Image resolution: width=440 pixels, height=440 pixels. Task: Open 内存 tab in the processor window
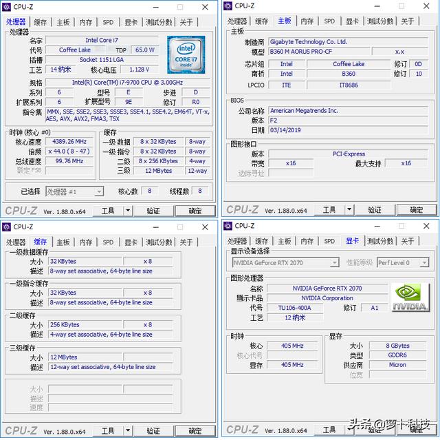click(x=86, y=22)
